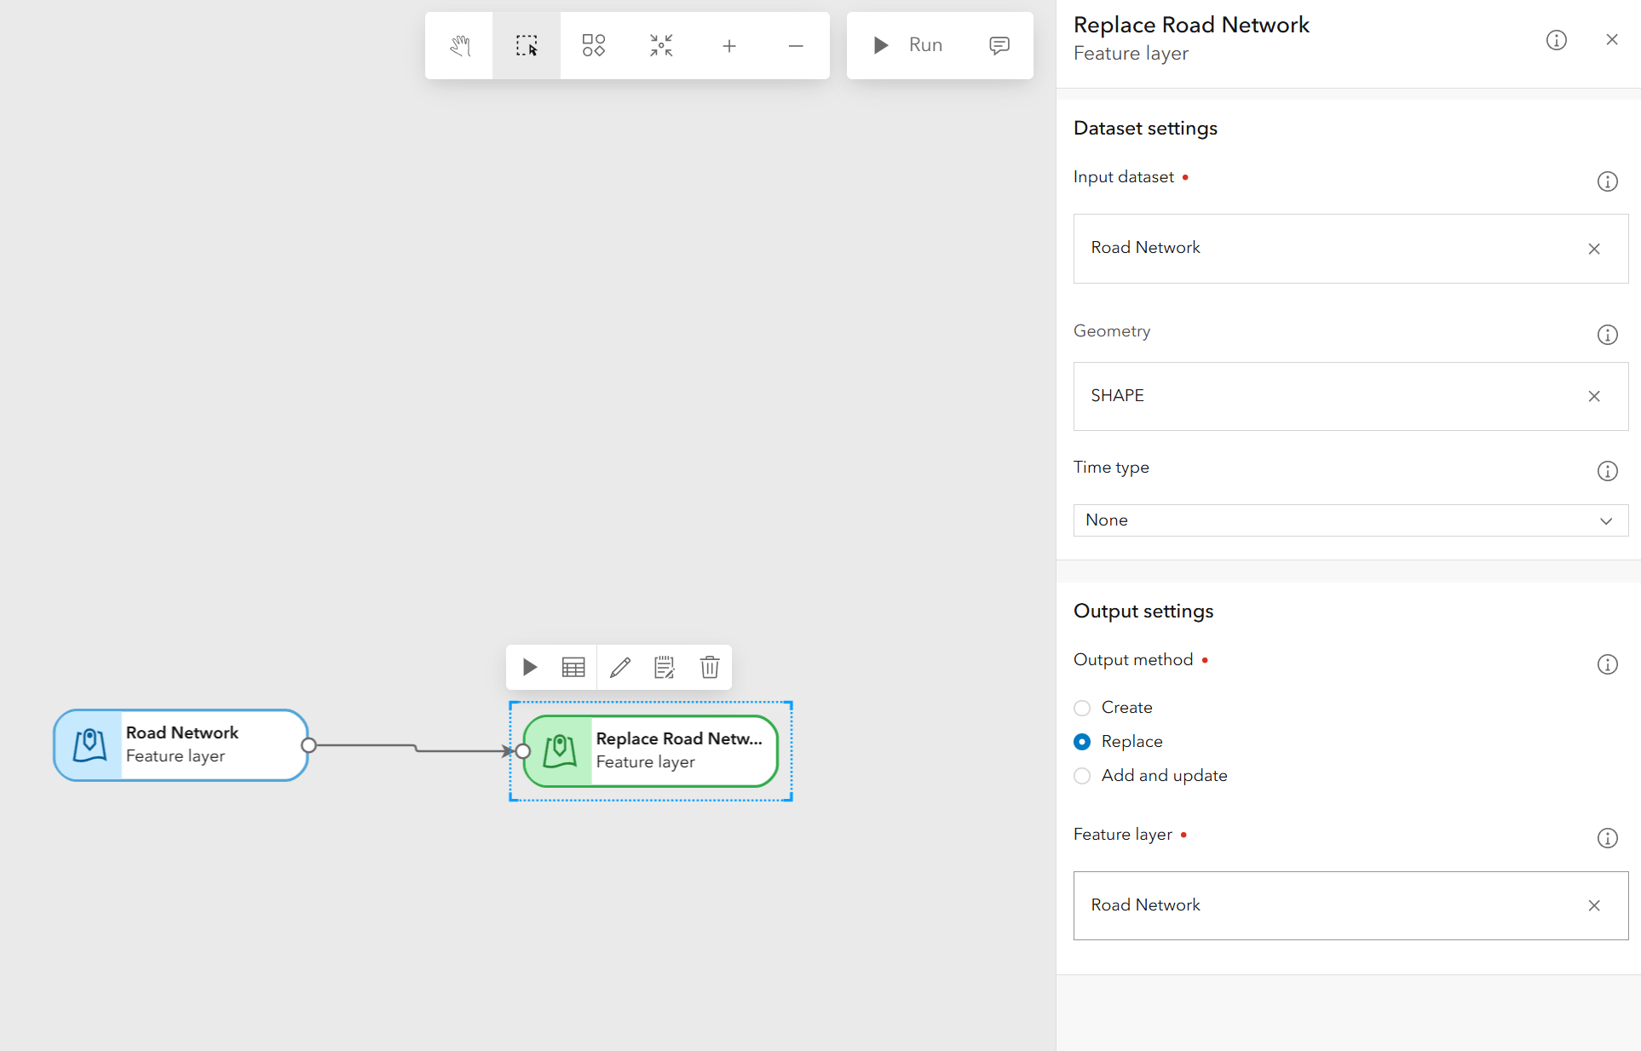Show info for Geometry setting
This screenshot has height=1051, width=1641.
1607,335
